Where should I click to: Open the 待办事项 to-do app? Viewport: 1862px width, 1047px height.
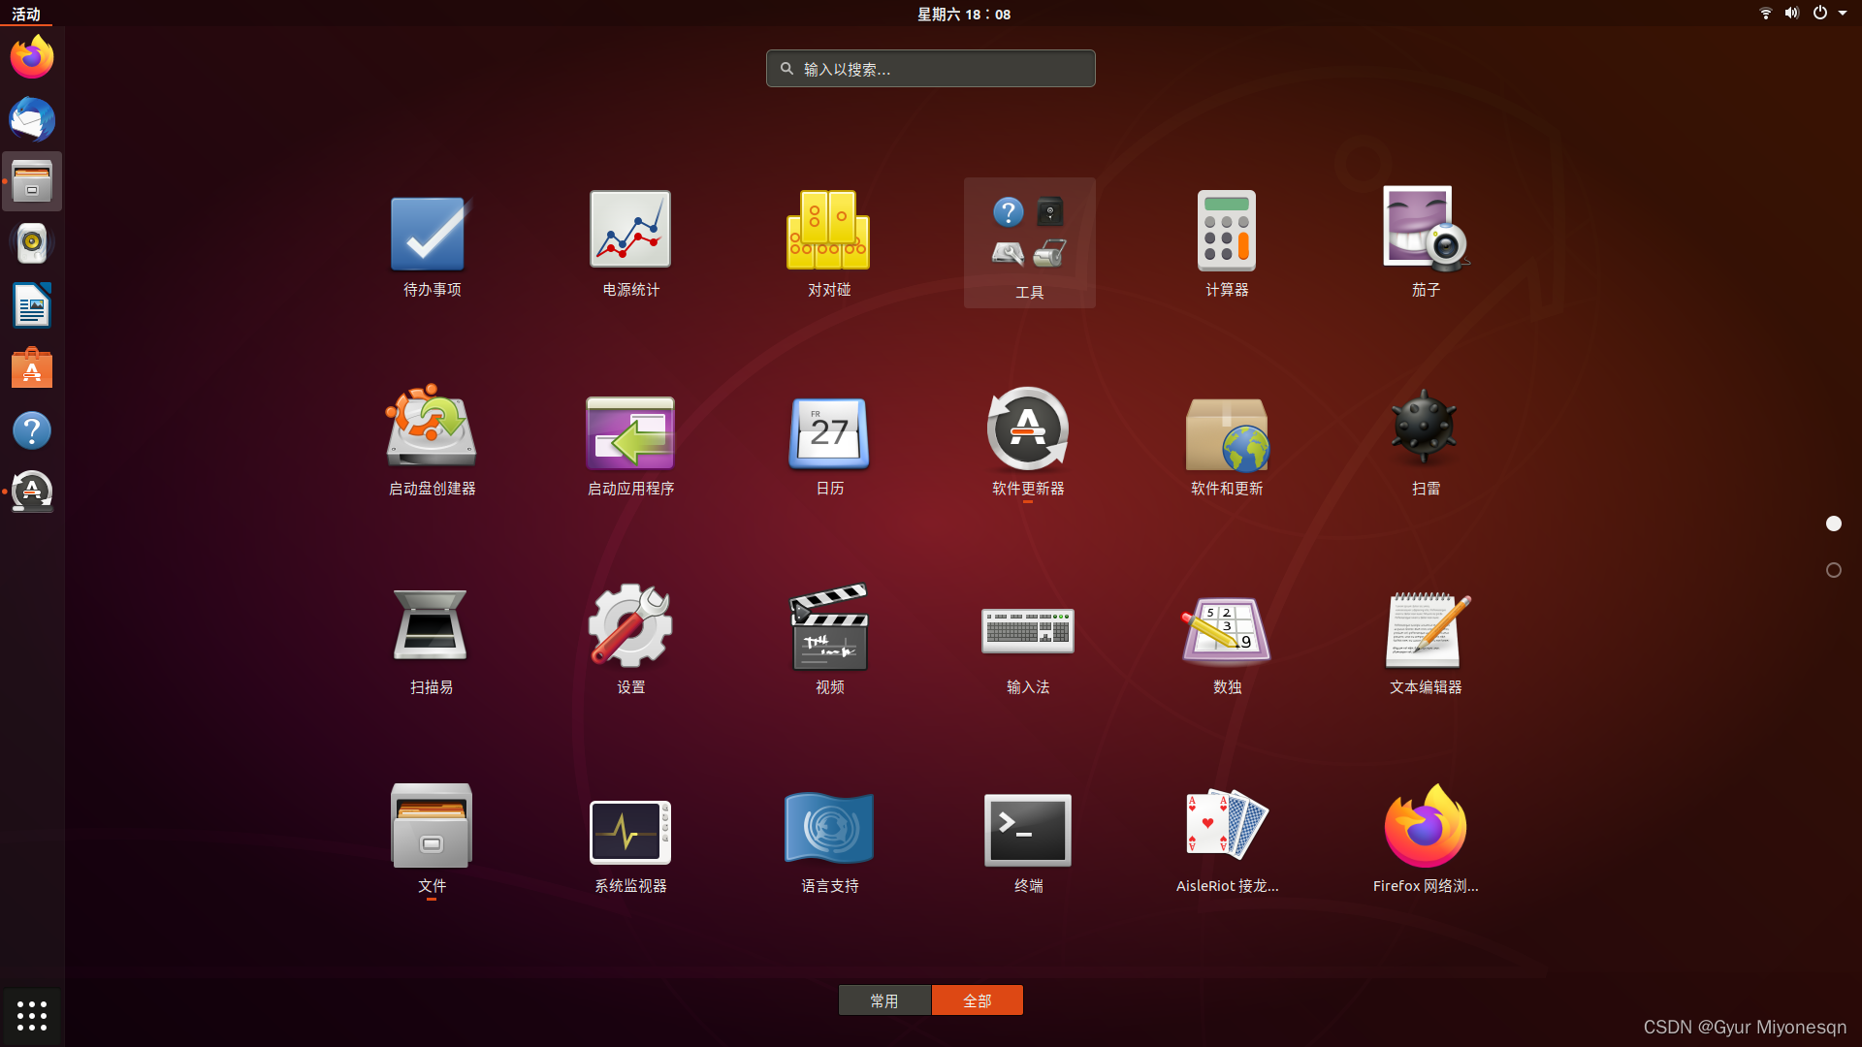(432, 242)
